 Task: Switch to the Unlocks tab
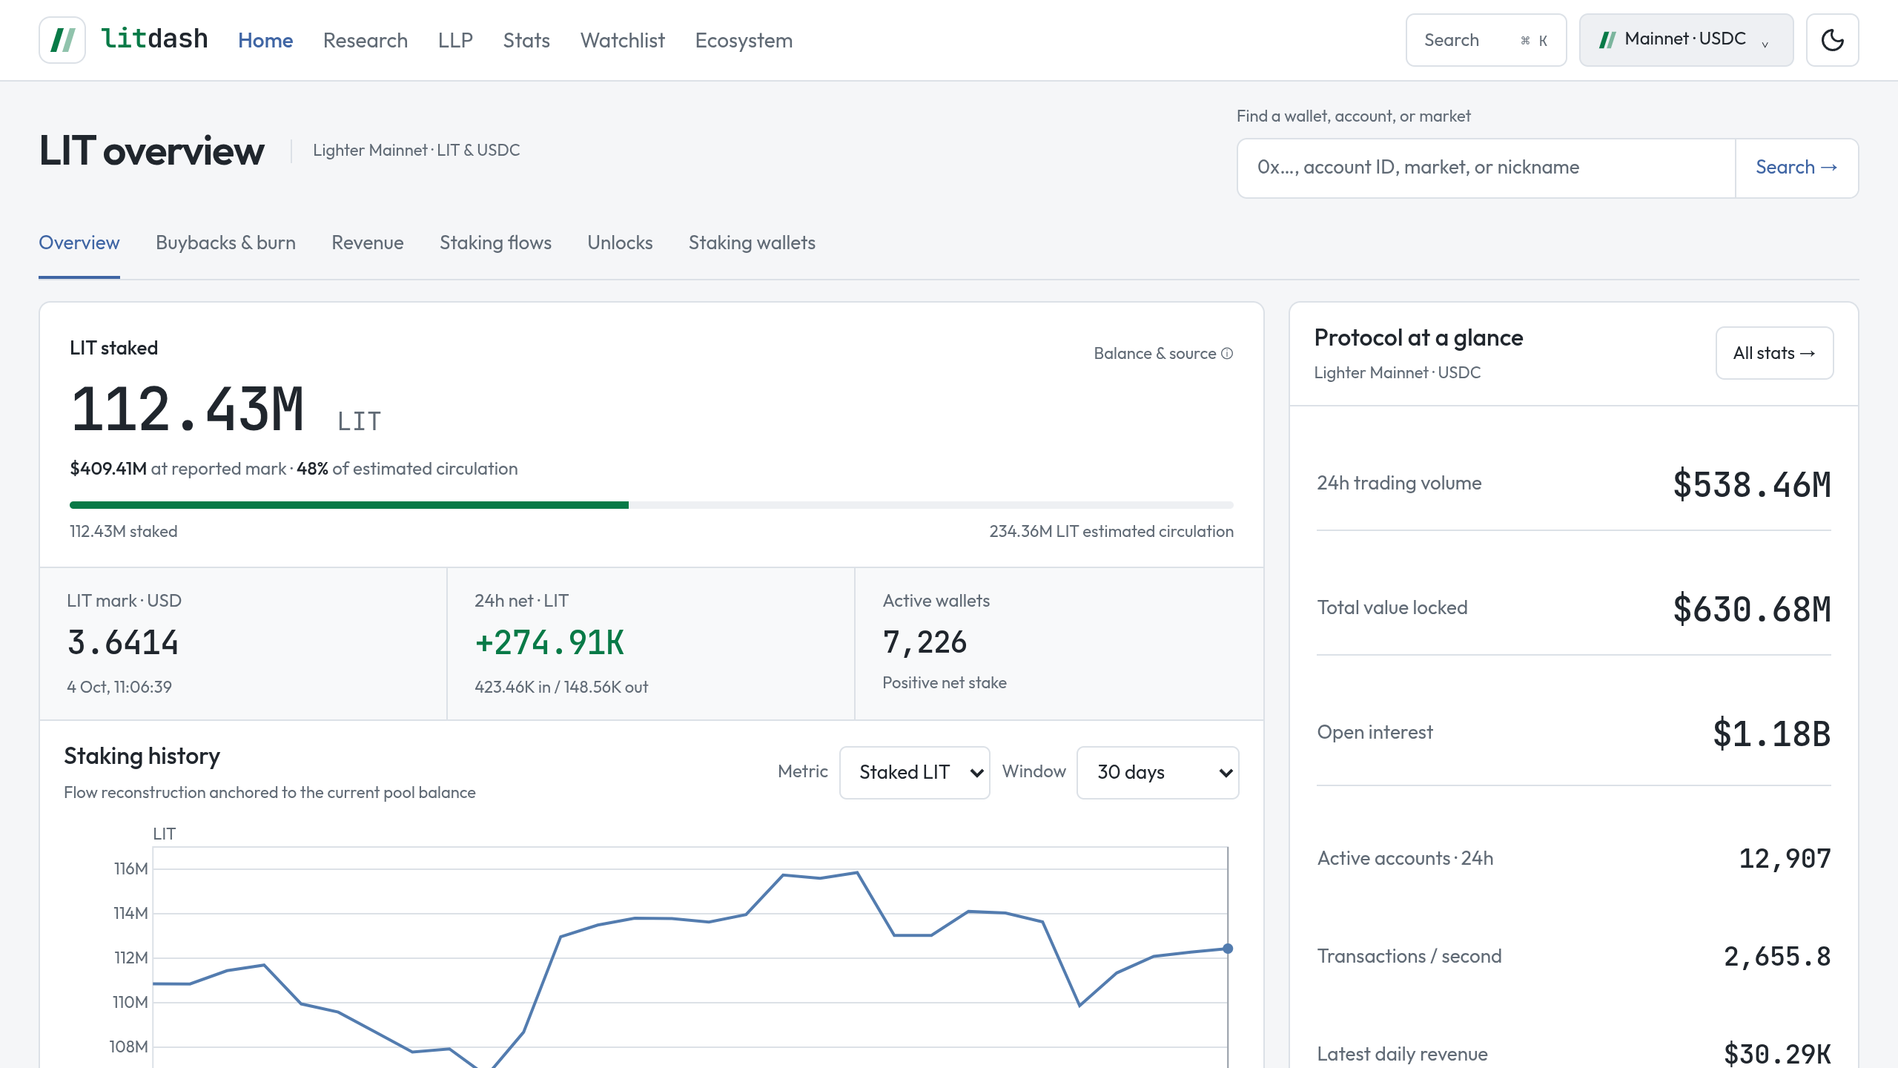click(x=620, y=243)
